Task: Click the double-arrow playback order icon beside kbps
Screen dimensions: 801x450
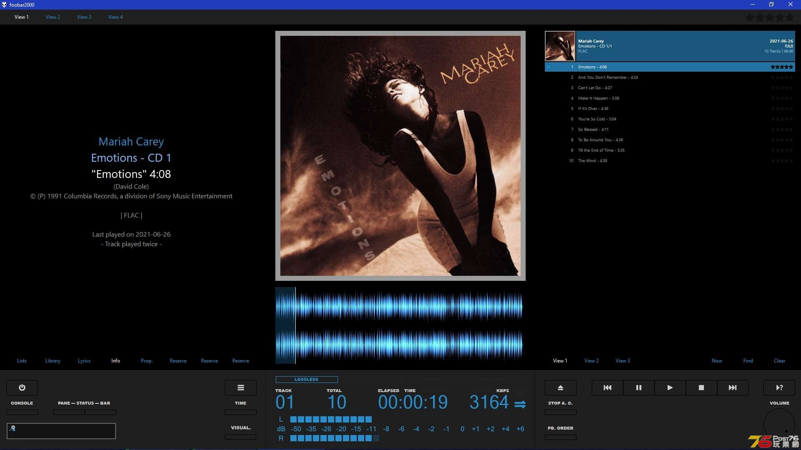Action: point(520,404)
